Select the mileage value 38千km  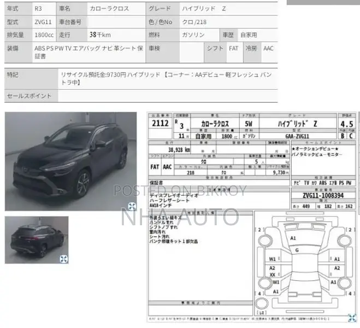click(x=100, y=34)
